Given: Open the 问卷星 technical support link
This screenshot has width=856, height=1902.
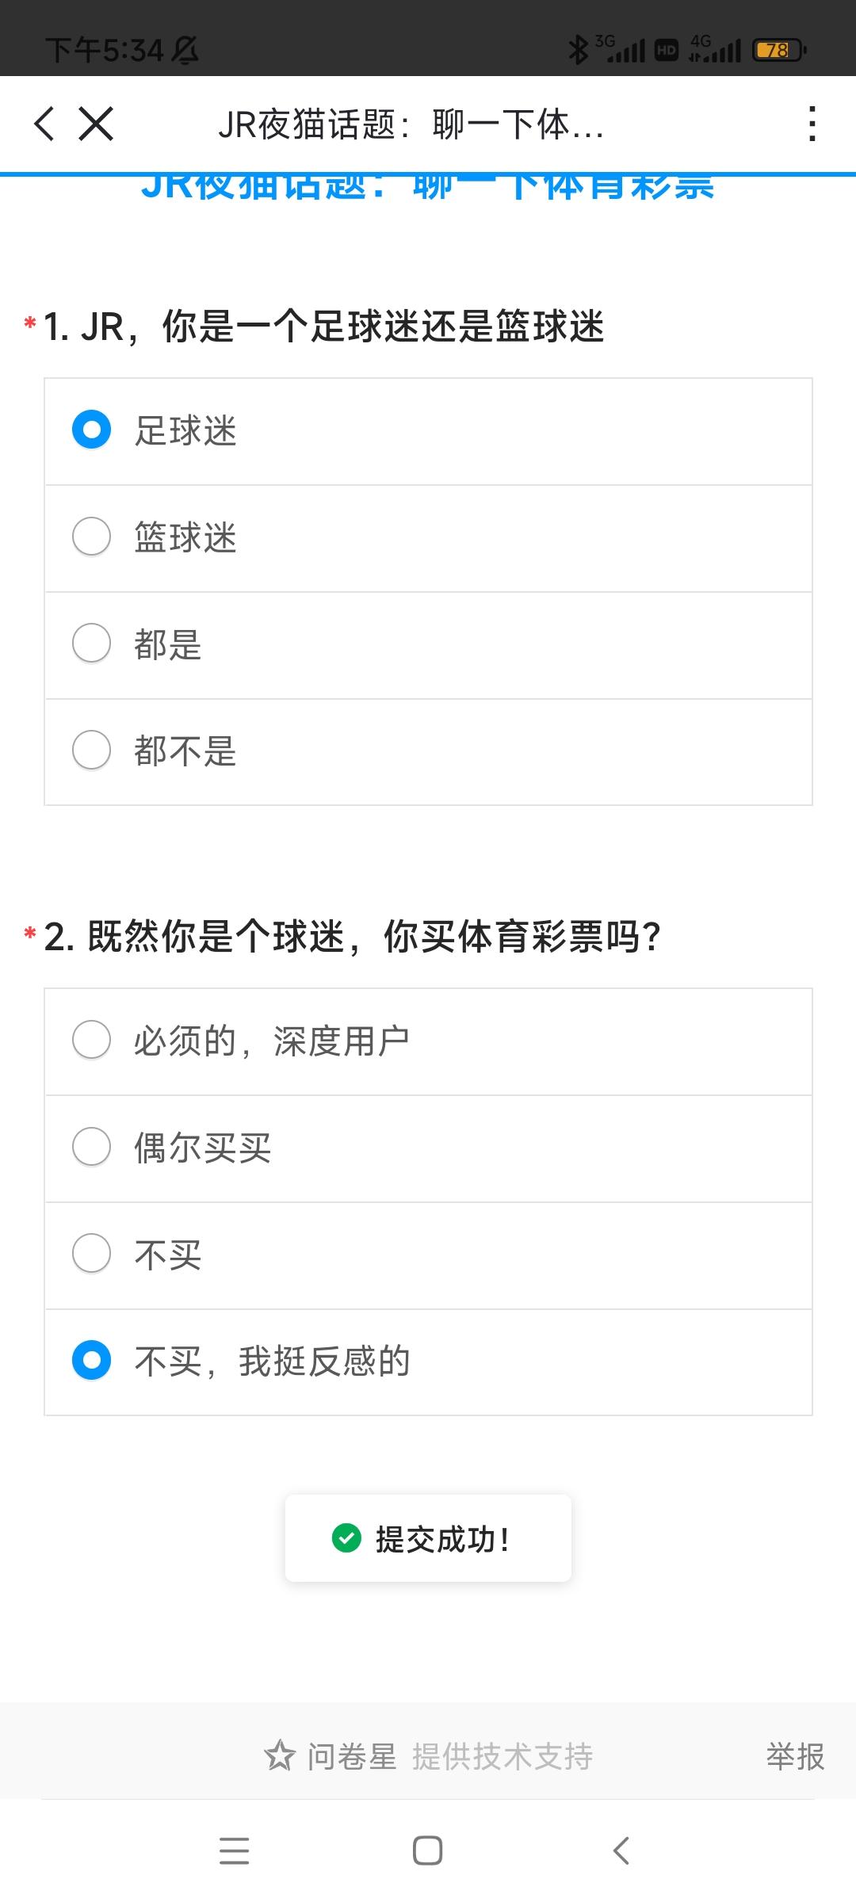Looking at the screenshot, I should click(x=450, y=1756).
